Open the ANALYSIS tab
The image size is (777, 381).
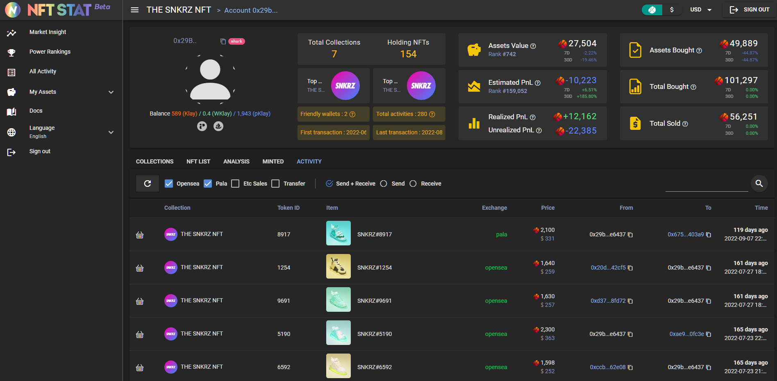[236, 161]
